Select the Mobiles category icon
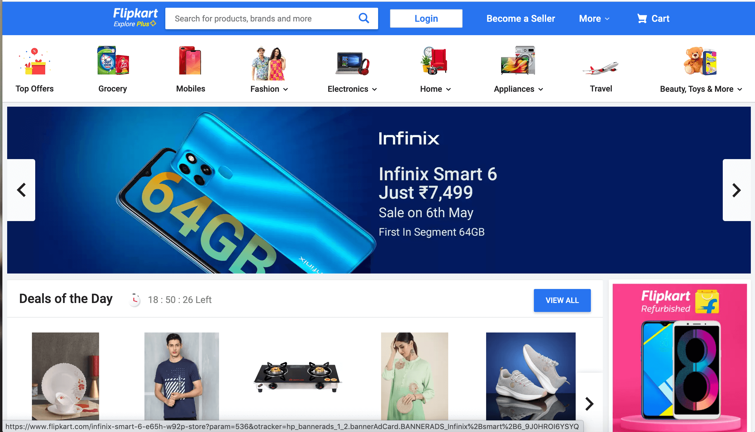Screen dimensions: 755x432 190,60
